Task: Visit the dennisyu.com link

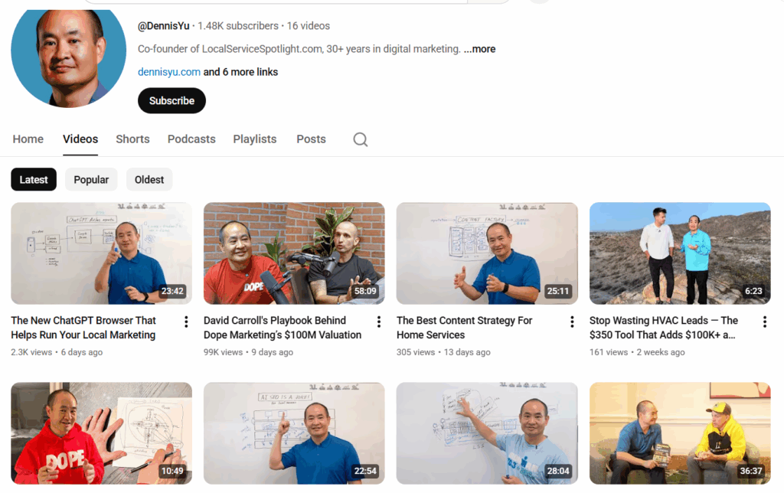Action: pyautogui.click(x=168, y=72)
